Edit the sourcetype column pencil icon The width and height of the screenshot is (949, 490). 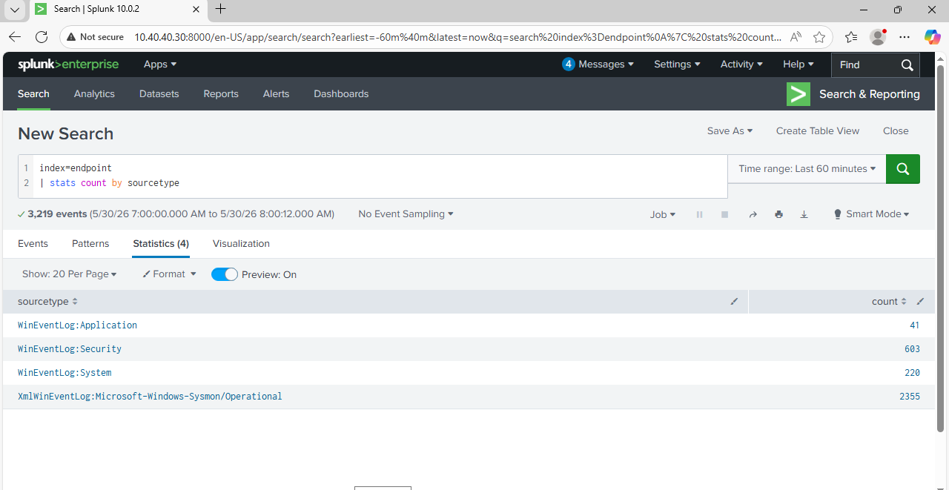tap(735, 302)
